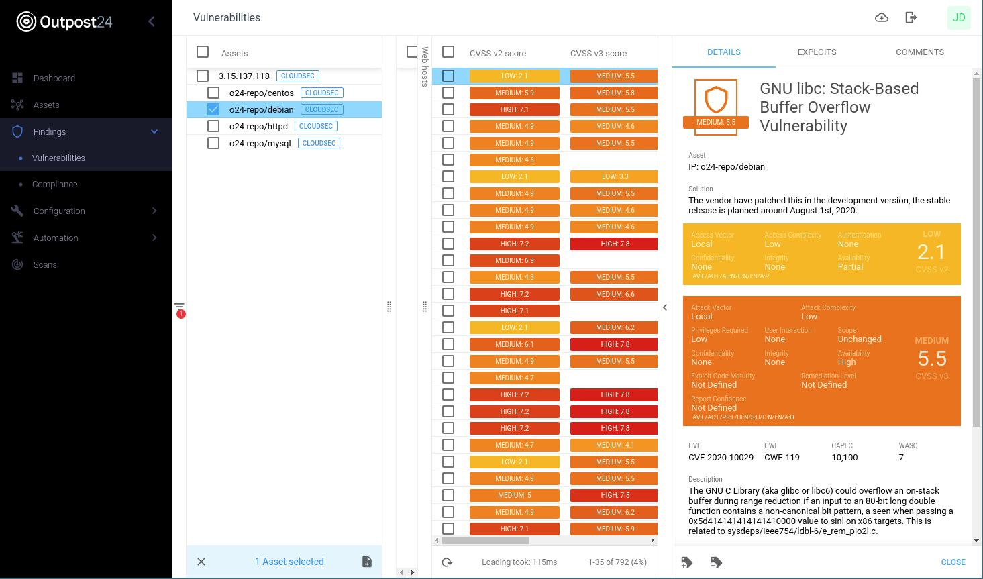
Task: Click the MEDIUM 5.5 shield severity icon
Action: click(716, 107)
